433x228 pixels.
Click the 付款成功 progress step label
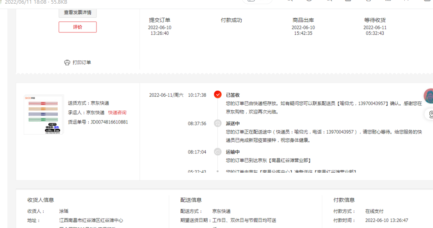point(231,20)
